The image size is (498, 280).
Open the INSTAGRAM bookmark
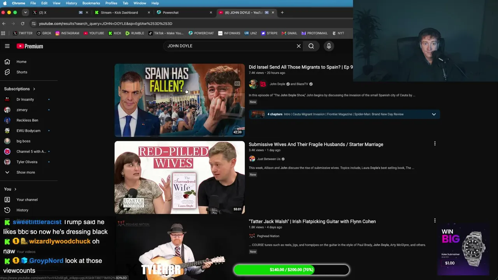67,33
